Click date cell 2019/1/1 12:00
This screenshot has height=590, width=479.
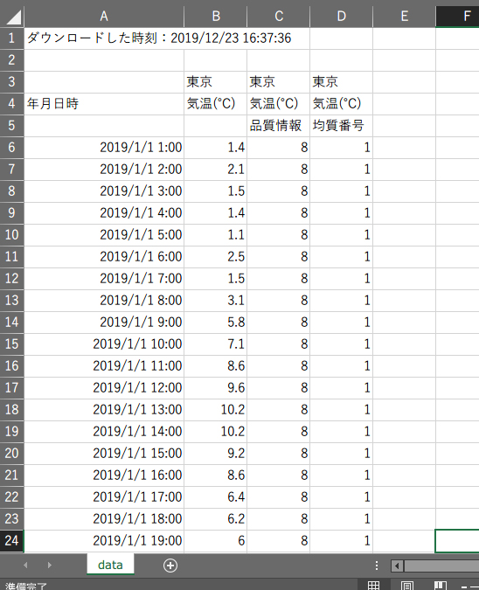tap(104, 387)
